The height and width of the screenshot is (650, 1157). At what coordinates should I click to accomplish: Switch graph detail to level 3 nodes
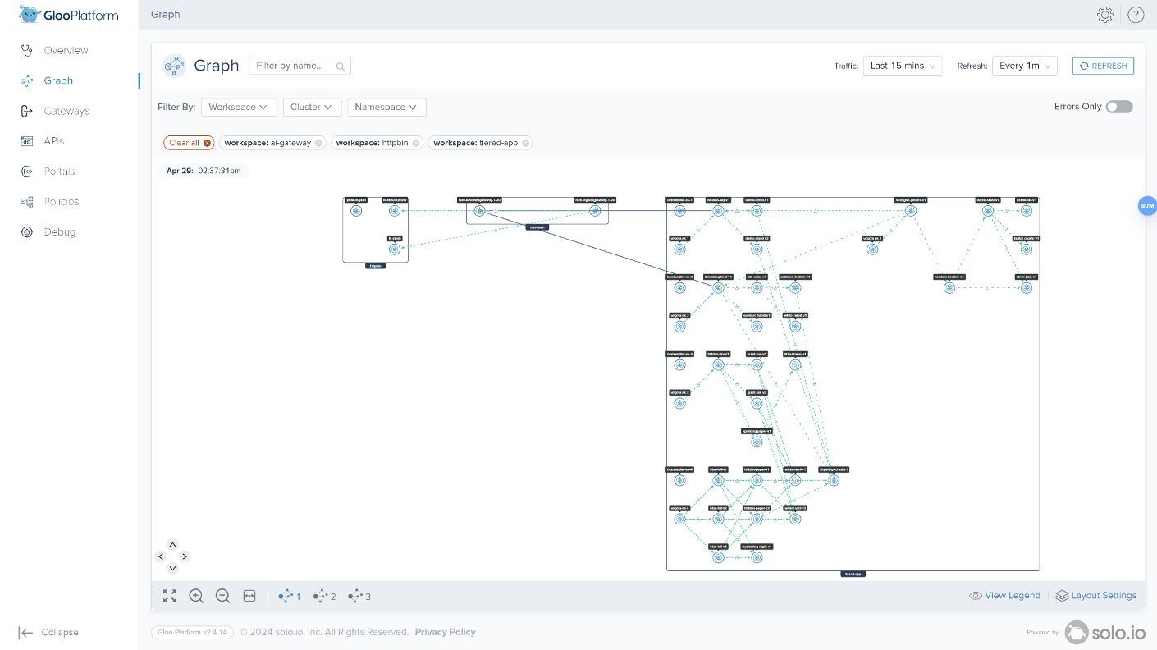point(359,596)
